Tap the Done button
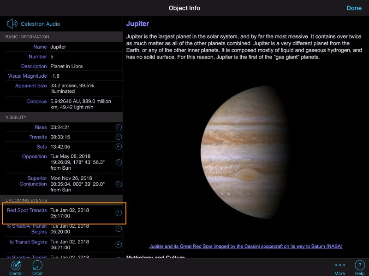 (x=354, y=8)
